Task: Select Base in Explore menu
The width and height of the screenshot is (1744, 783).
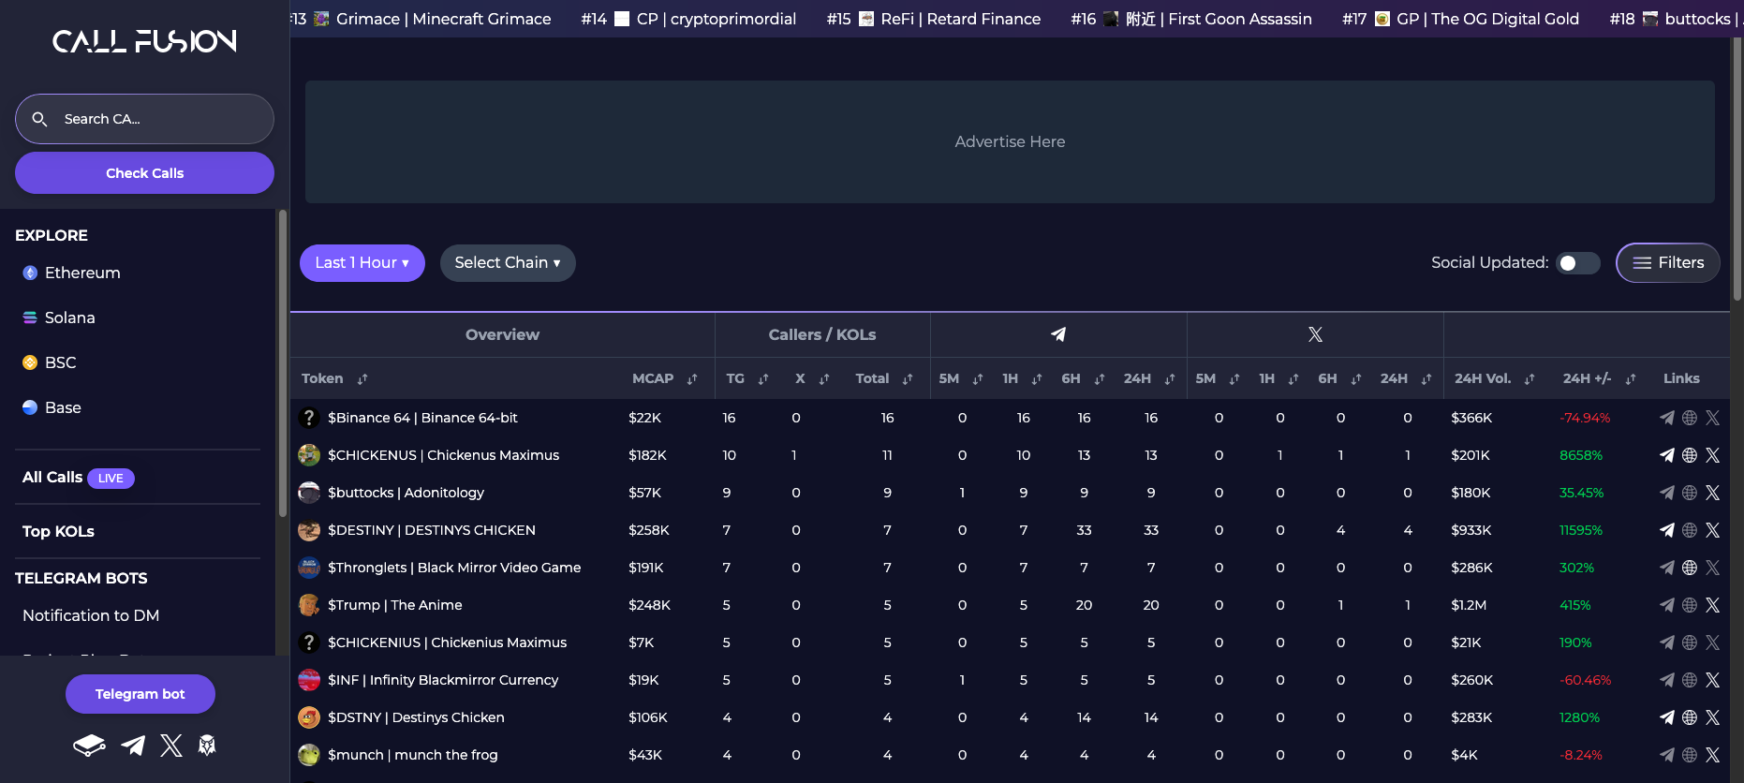Action: (x=52, y=407)
